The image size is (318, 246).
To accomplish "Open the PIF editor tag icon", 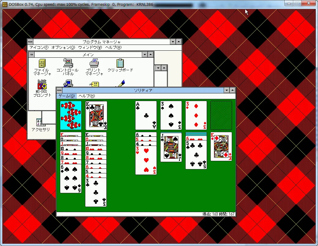I will (x=94, y=84).
